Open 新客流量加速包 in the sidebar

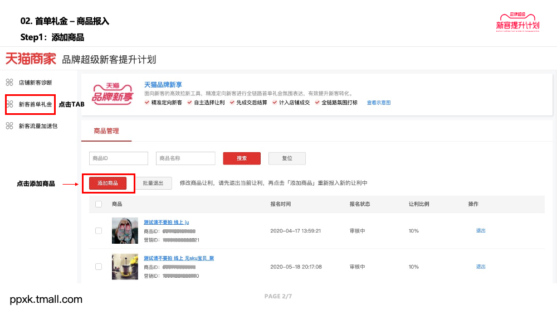coord(38,126)
